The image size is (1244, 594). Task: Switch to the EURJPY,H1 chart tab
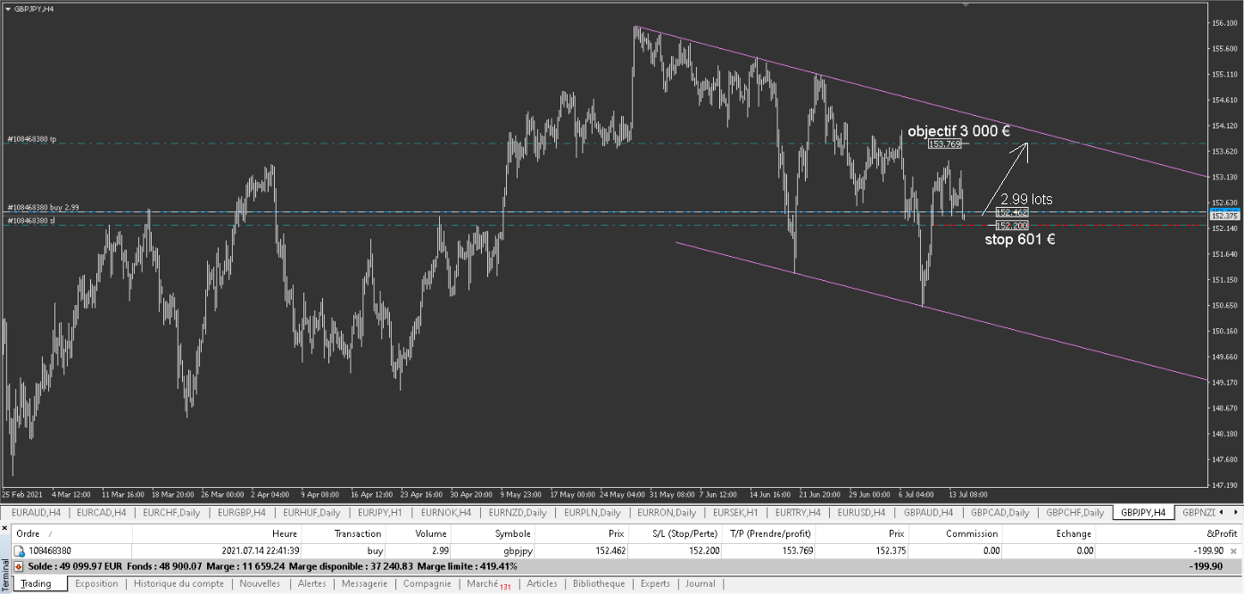point(380,513)
